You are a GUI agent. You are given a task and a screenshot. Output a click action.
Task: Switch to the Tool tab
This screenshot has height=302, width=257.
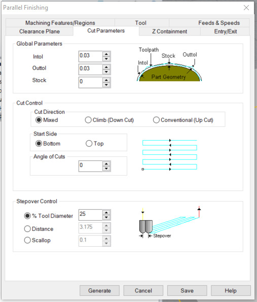140,23
